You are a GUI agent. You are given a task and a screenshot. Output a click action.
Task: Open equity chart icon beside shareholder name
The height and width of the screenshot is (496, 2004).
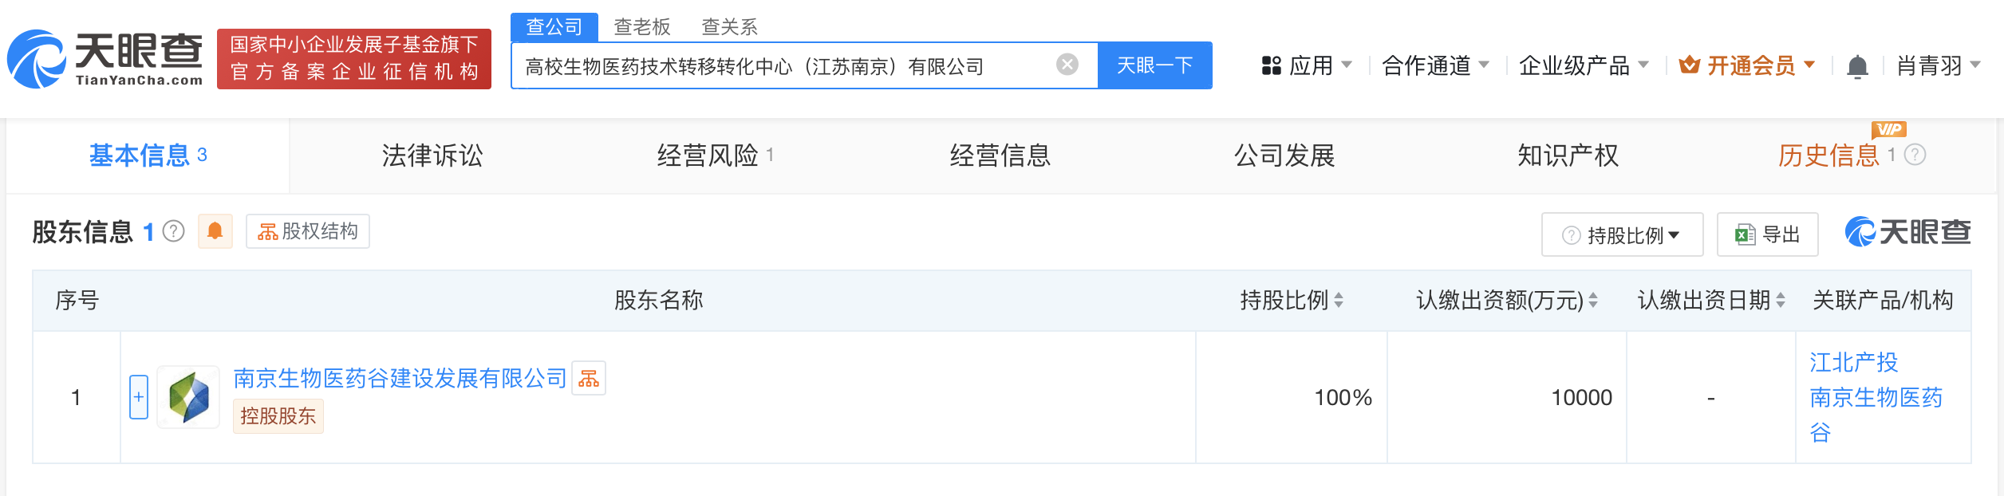coord(589,378)
